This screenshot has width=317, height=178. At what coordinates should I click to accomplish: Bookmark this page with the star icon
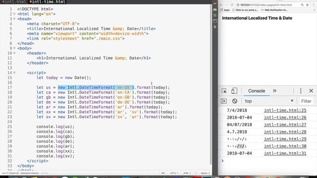(307, 4)
